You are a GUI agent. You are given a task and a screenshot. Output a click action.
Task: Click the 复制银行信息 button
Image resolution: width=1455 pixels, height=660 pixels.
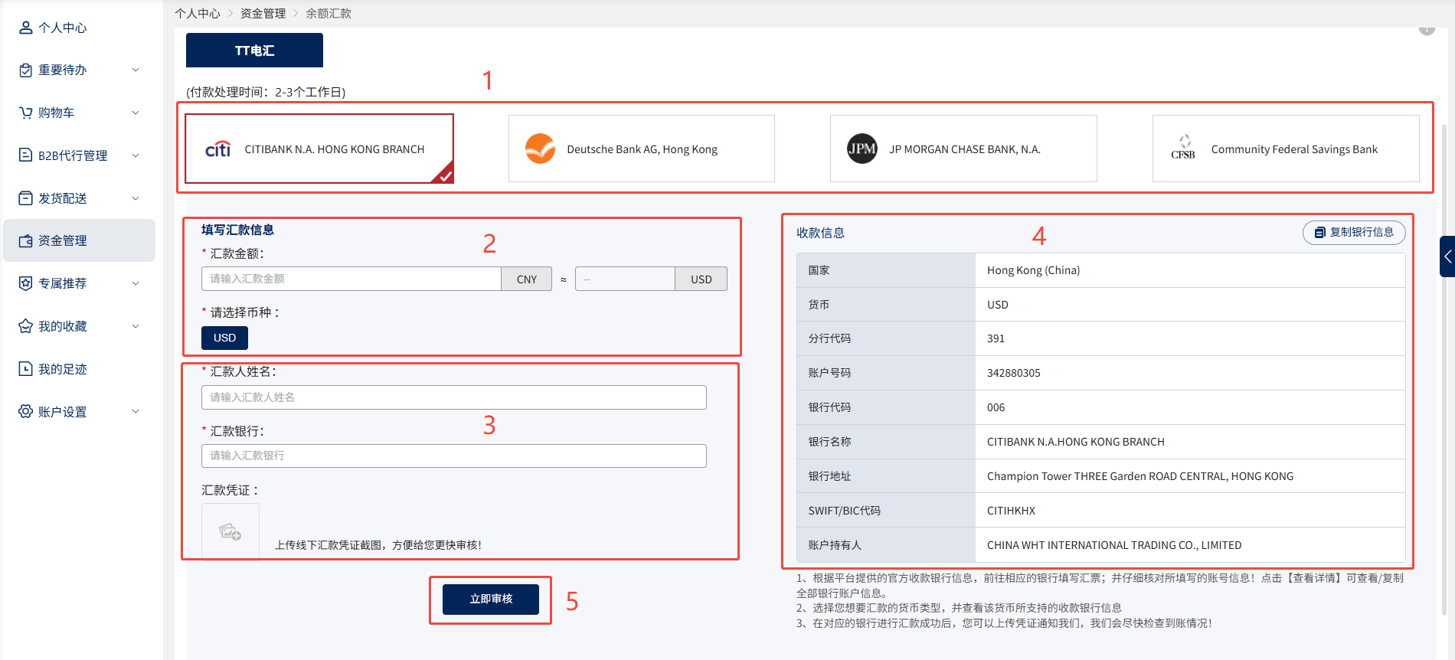1354,233
